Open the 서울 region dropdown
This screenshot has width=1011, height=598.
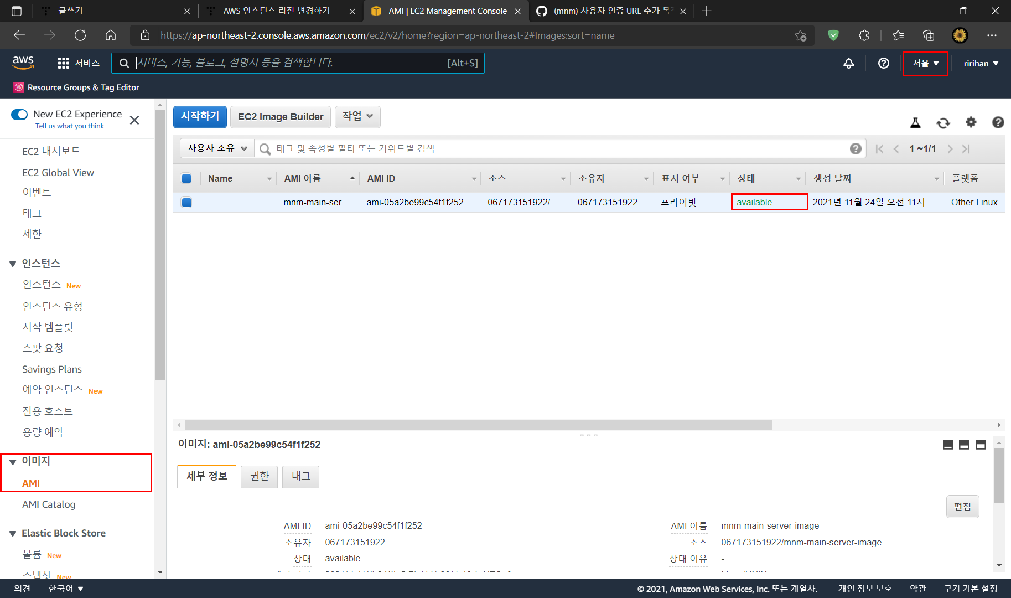(x=925, y=63)
